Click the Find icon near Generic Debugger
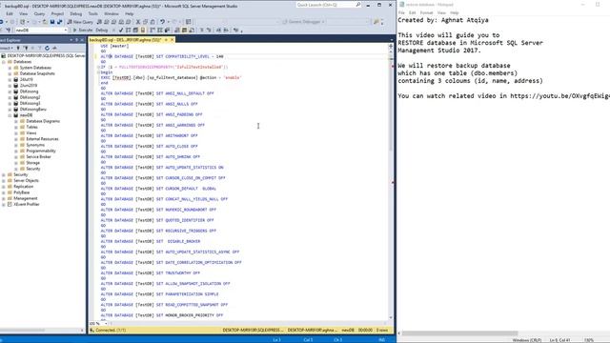Screen dimensions: 610x343 click(376, 22)
